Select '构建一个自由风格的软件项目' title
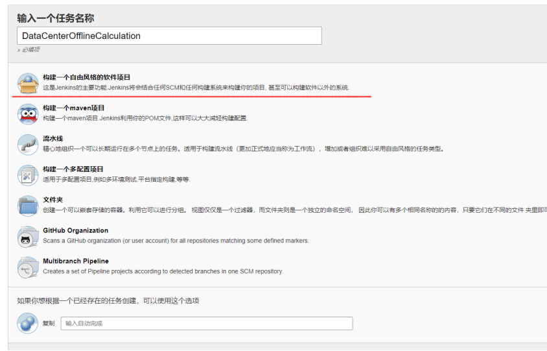Screen dimensions: 547x351 point(86,77)
